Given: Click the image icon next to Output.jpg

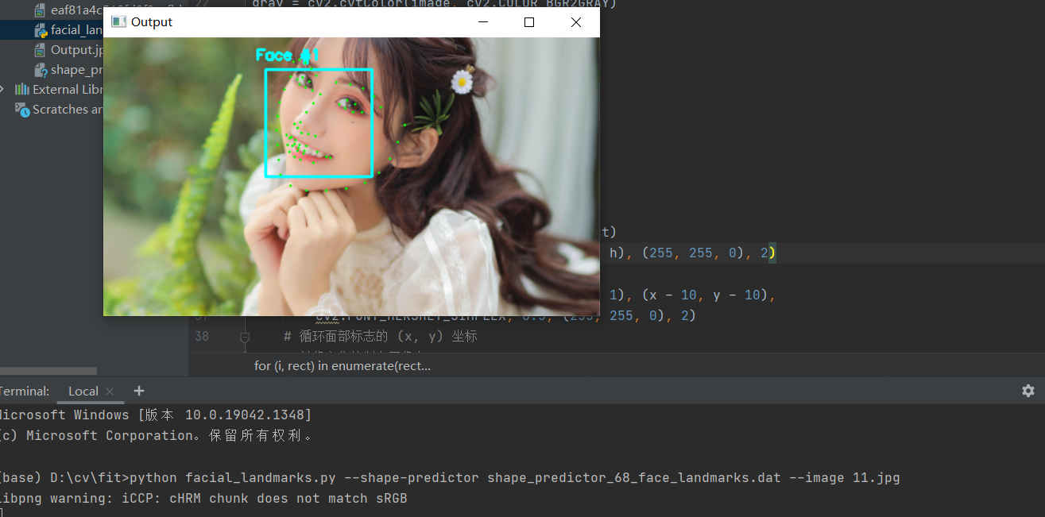Looking at the screenshot, I should pos(41,50).
